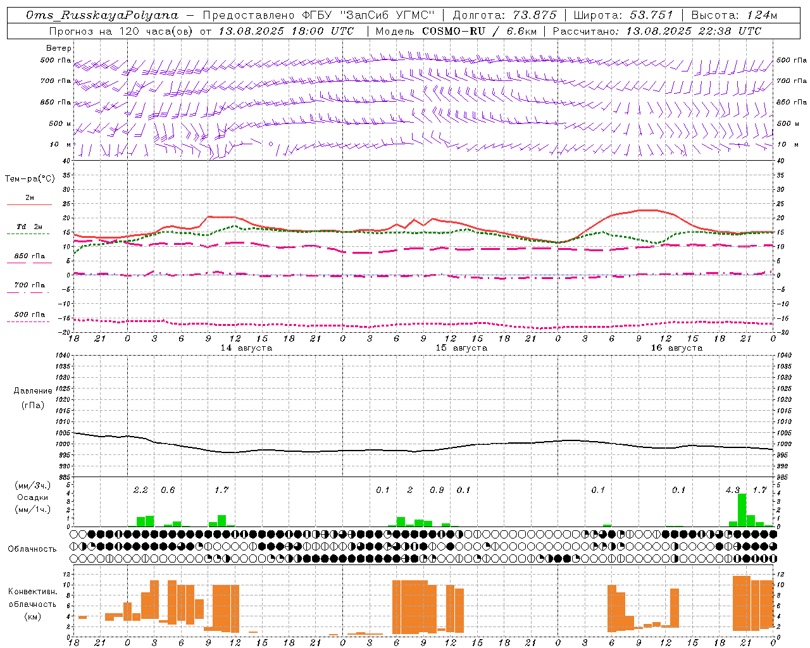The width and height of the screenshot is (810, 648).
Task: Click the Td 2м dew point legend entry
Action: click(x=29, y=227)
